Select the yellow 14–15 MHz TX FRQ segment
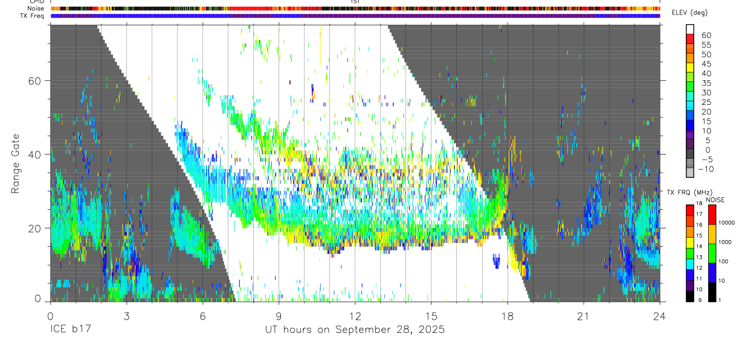 click(x=690, y=242)
